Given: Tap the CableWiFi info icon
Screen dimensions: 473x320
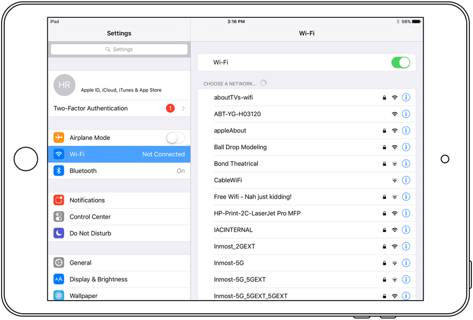Looking at the screenshot, I should pyautogui.click(x=406, y=180).
